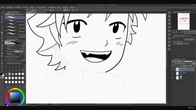Close the Illustration document tab
Image resolution: width=196 pixels, height=110 pixels.
click(x=35, y=13)
